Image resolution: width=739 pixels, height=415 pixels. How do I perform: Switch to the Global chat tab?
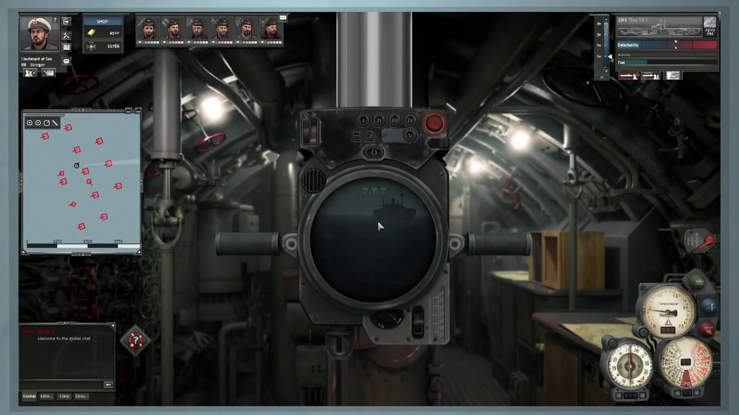tap(29, 396)
